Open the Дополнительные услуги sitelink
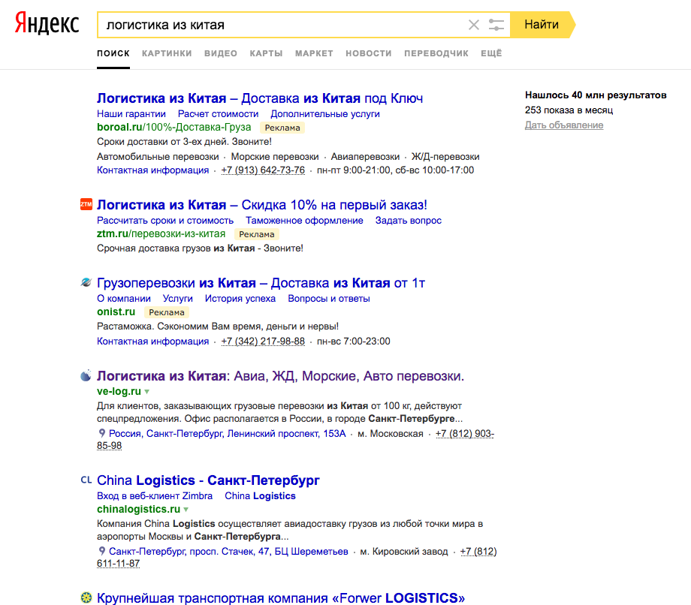The image size is (691, 605). pos(324,113)
